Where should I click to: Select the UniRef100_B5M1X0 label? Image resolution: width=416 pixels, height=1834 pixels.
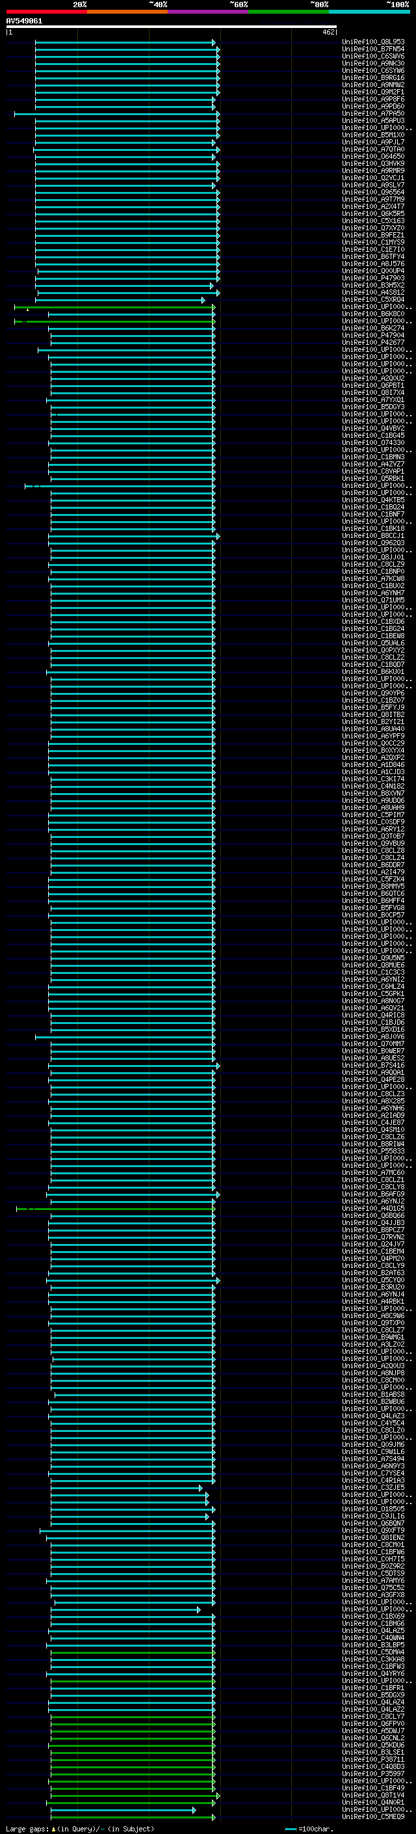(372, 135)
